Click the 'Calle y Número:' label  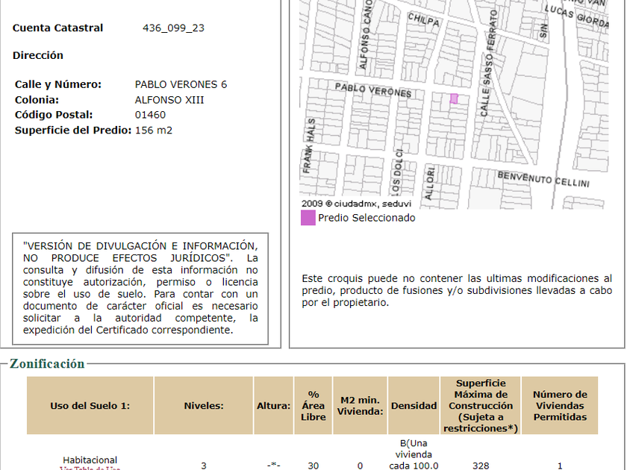(58, 85)
